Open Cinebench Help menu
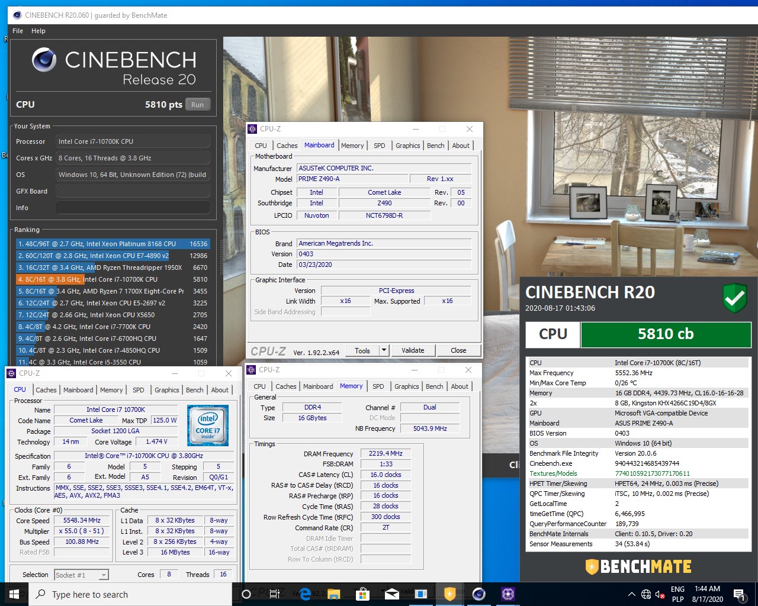The width and height of the screenshot is (758, 606). click(38, 31)
